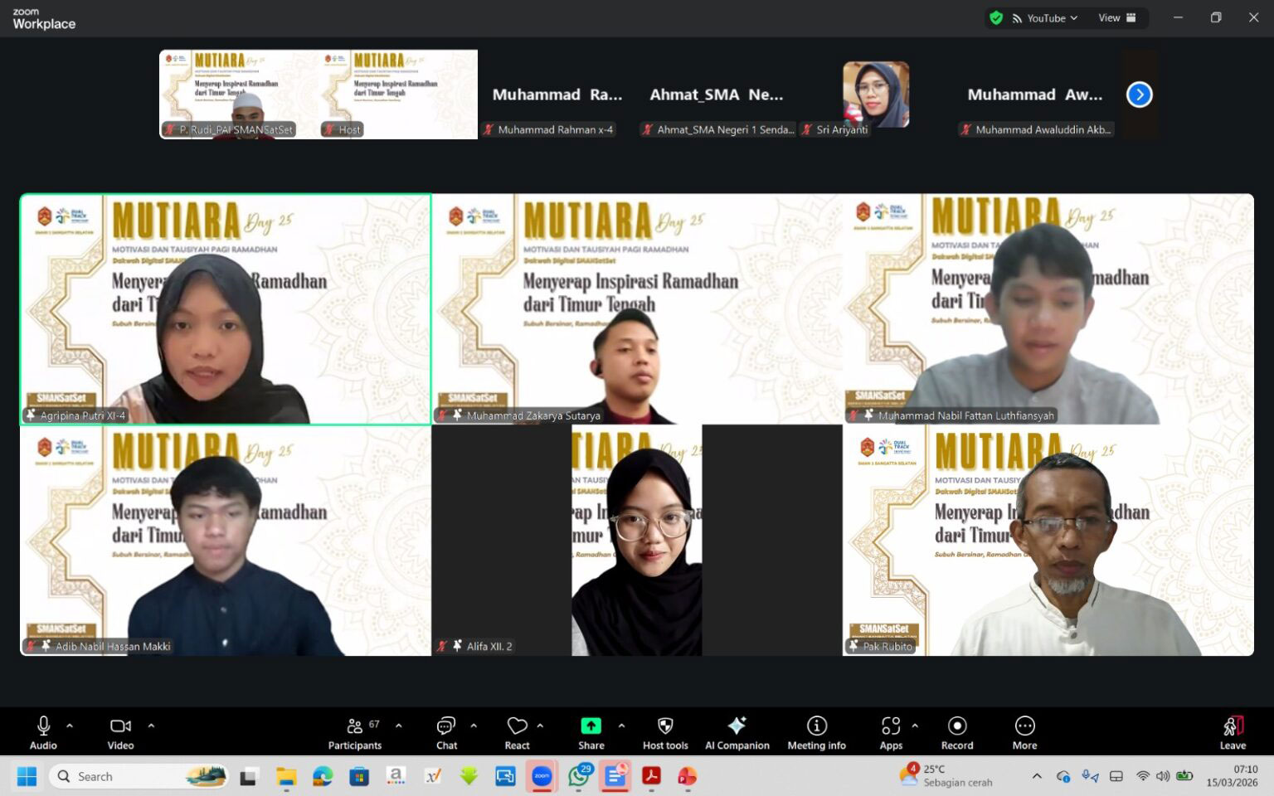Screen dimensions: 1274x796
Task: Click Leave to exit the meeting
Action: 1233,732
